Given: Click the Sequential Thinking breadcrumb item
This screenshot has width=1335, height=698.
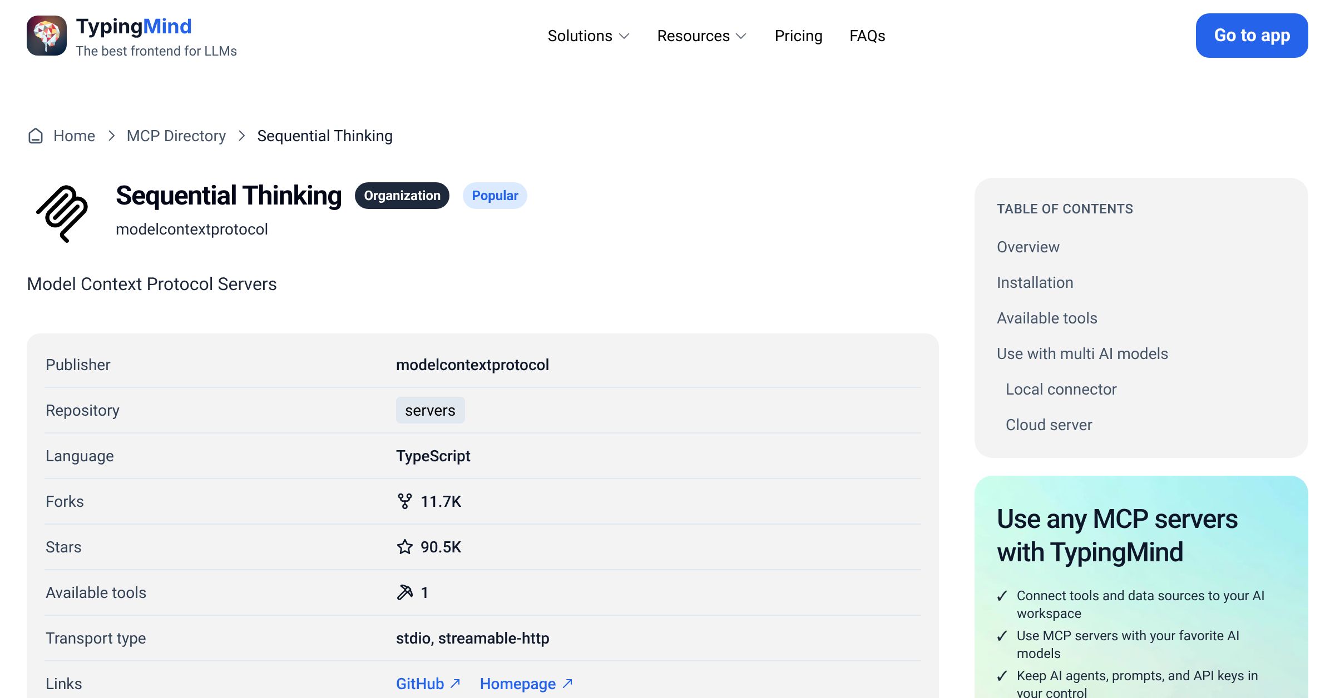Looking at the screenshot, I should (325, 136).
